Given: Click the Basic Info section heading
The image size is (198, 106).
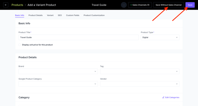Looking at the screenshot, I should pos(24,23).
